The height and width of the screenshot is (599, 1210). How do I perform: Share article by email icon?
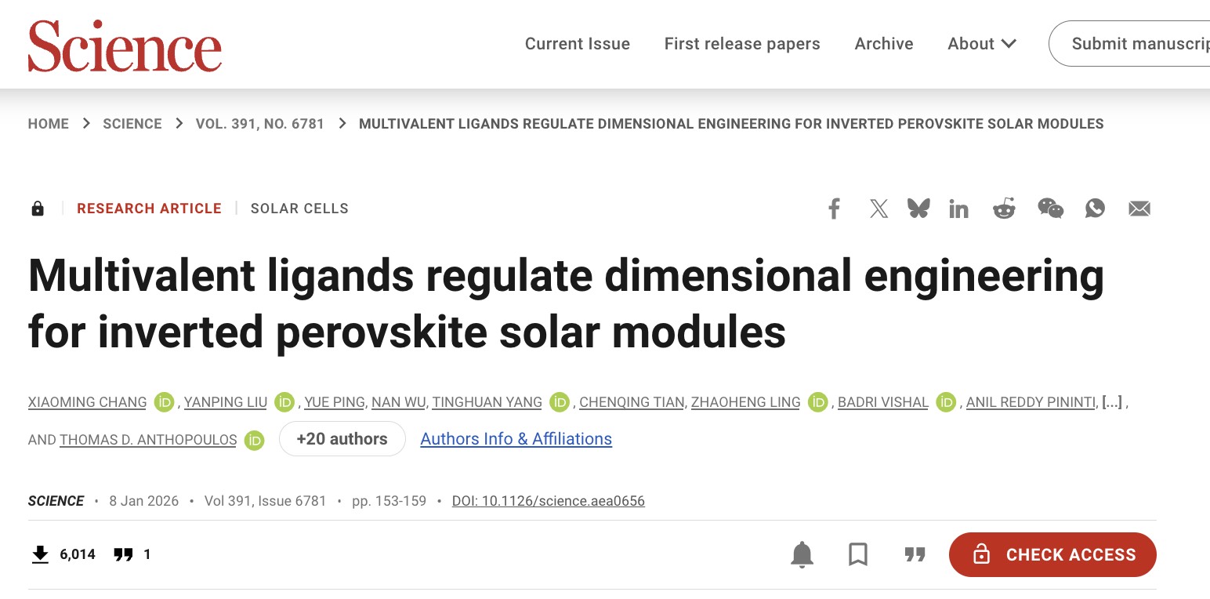[1139, 209]
